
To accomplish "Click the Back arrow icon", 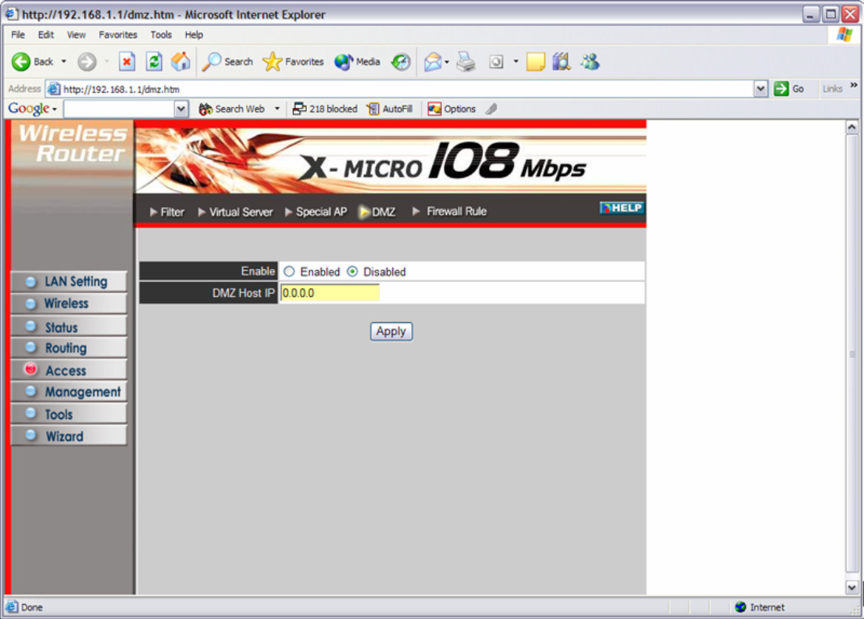I will (x=21, y=62).
